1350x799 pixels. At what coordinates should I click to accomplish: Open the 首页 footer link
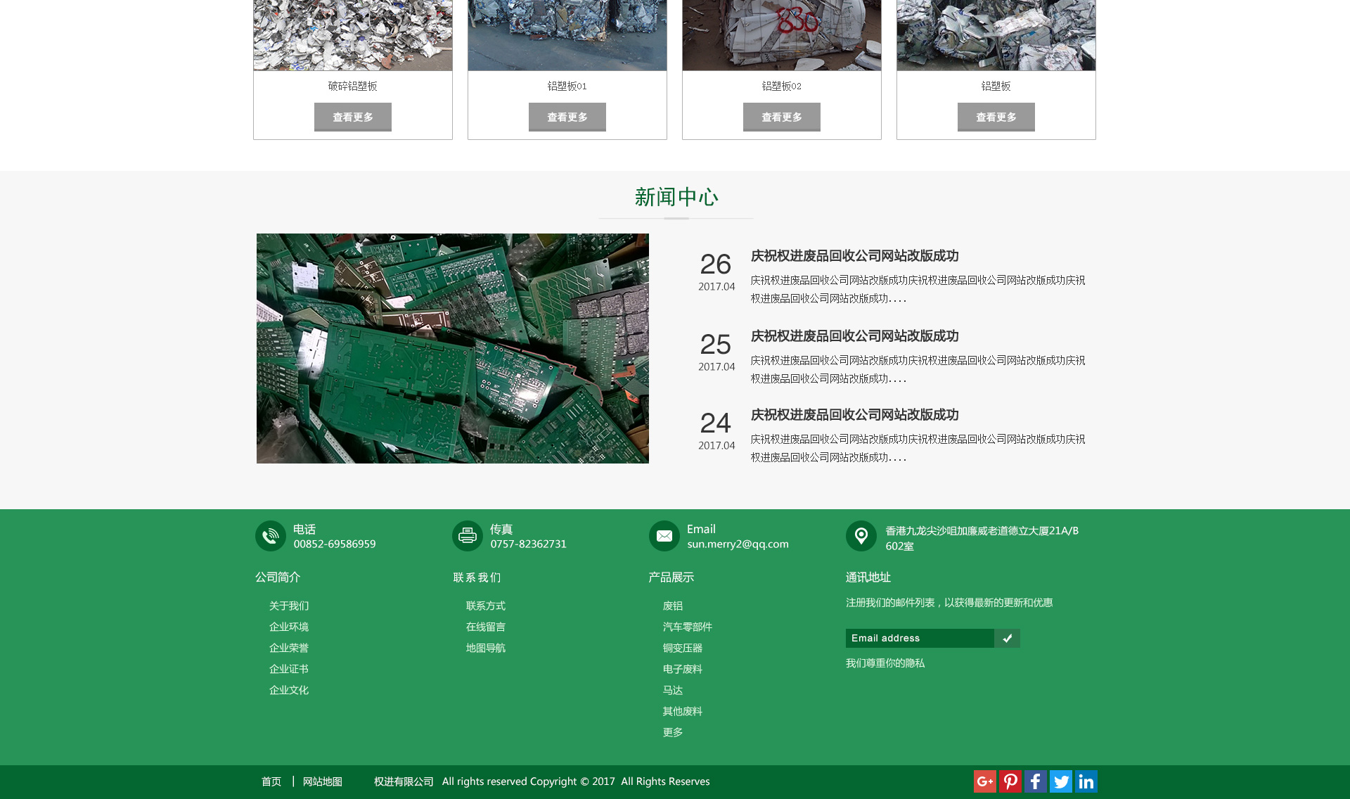(271, 781)
